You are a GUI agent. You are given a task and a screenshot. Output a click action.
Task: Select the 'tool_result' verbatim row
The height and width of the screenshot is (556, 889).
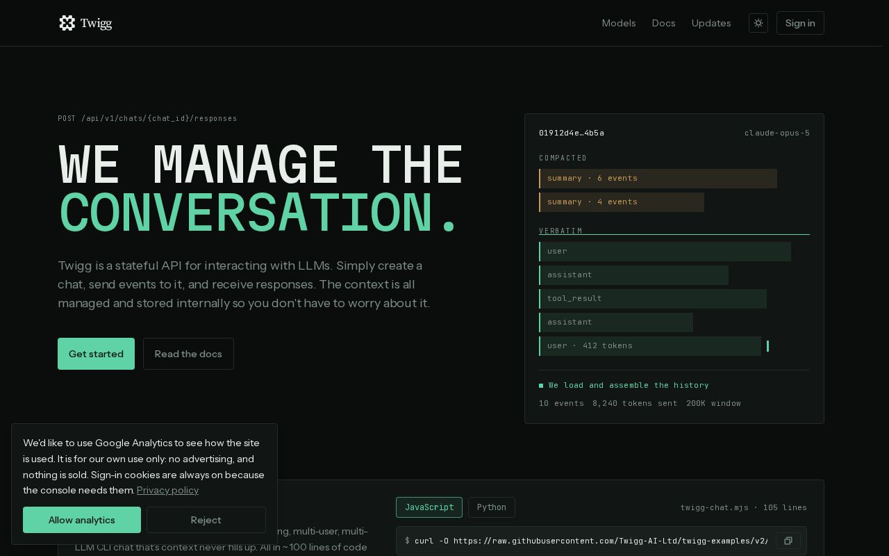pyautogui.click(x=653, y=299)
